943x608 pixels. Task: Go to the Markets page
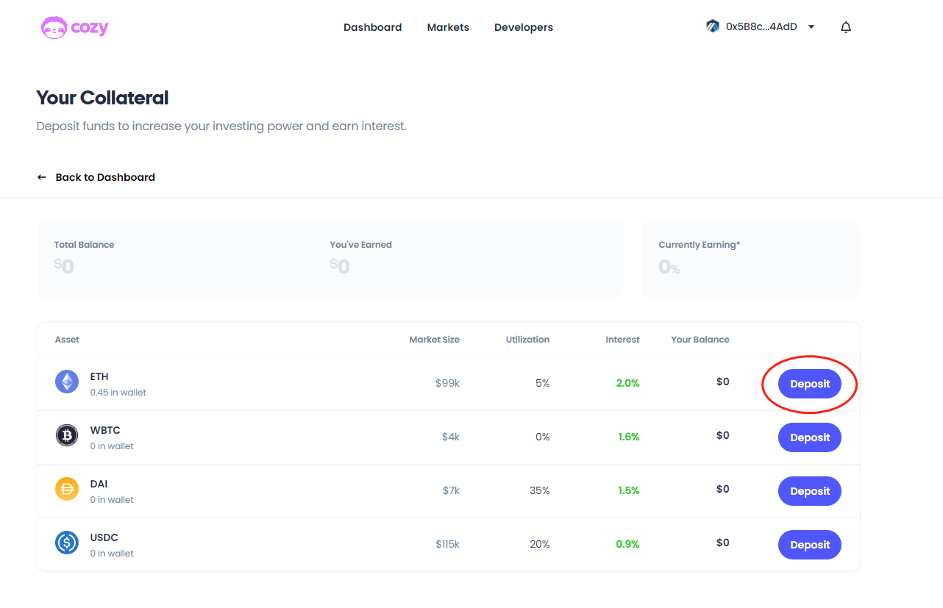448,27
